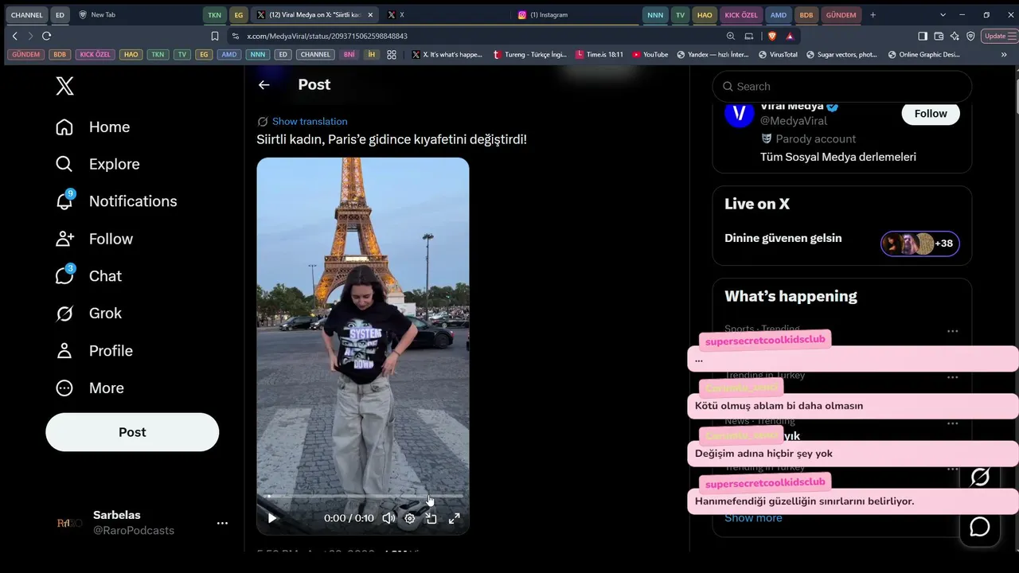Expand the CHANNEL tab group in the tab strip
1019x573 pixels.
[x=27, y=15]
